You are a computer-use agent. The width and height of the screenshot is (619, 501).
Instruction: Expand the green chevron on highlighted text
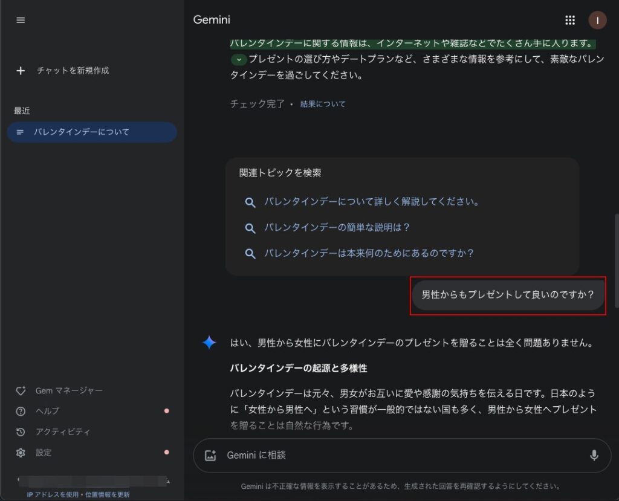[x=238, y=60]
